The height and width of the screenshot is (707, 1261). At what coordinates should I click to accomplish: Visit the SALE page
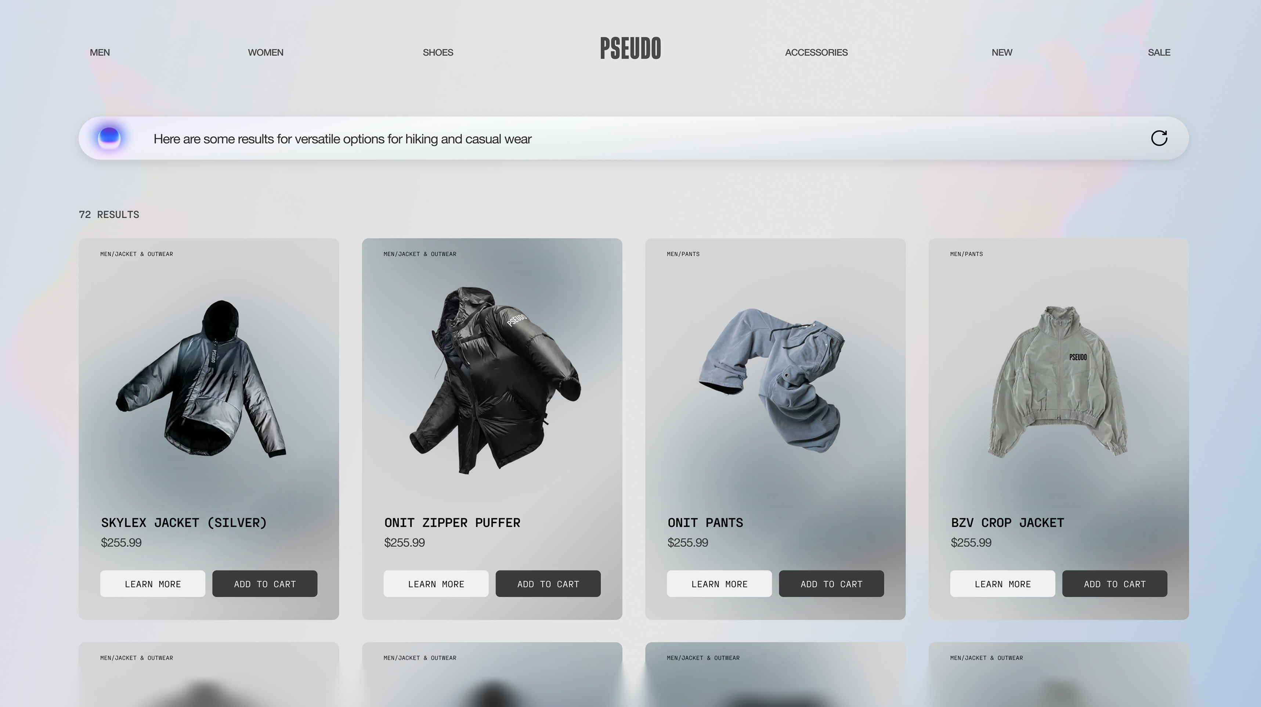[x=1159, y=52]
